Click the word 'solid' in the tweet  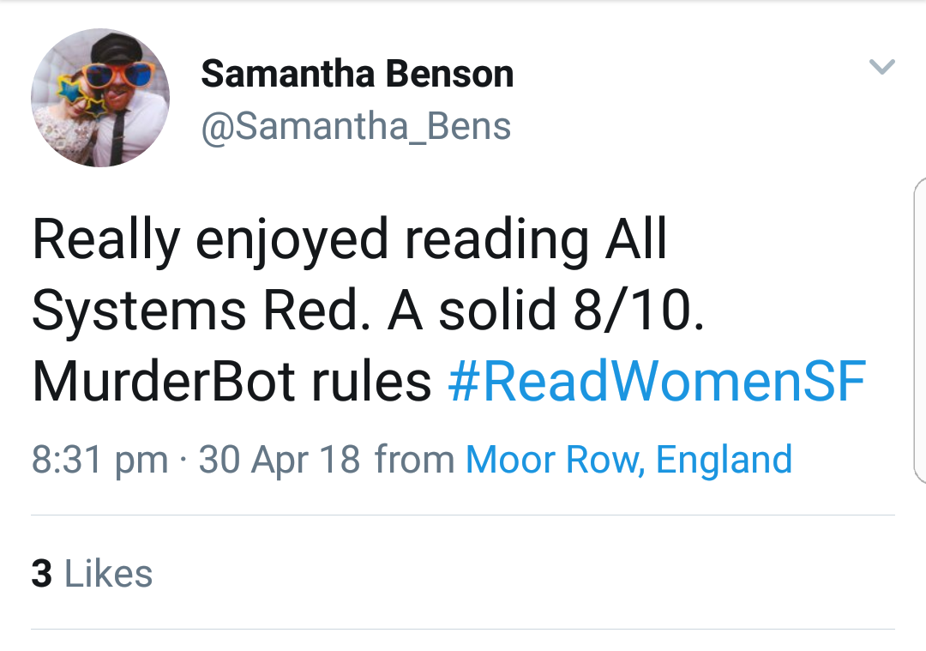497,311
